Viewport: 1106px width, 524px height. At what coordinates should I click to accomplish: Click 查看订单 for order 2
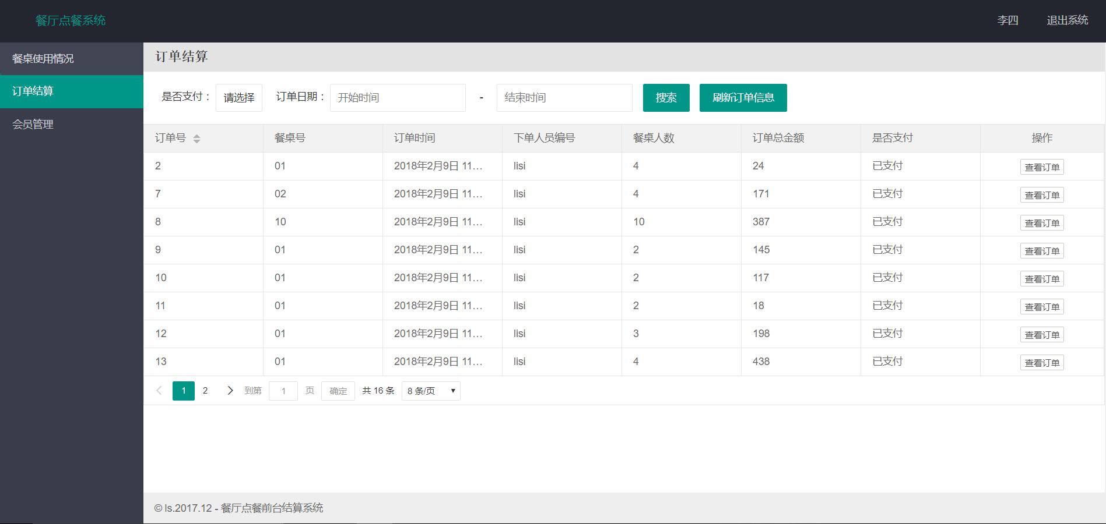click(x=1042, y=167)
